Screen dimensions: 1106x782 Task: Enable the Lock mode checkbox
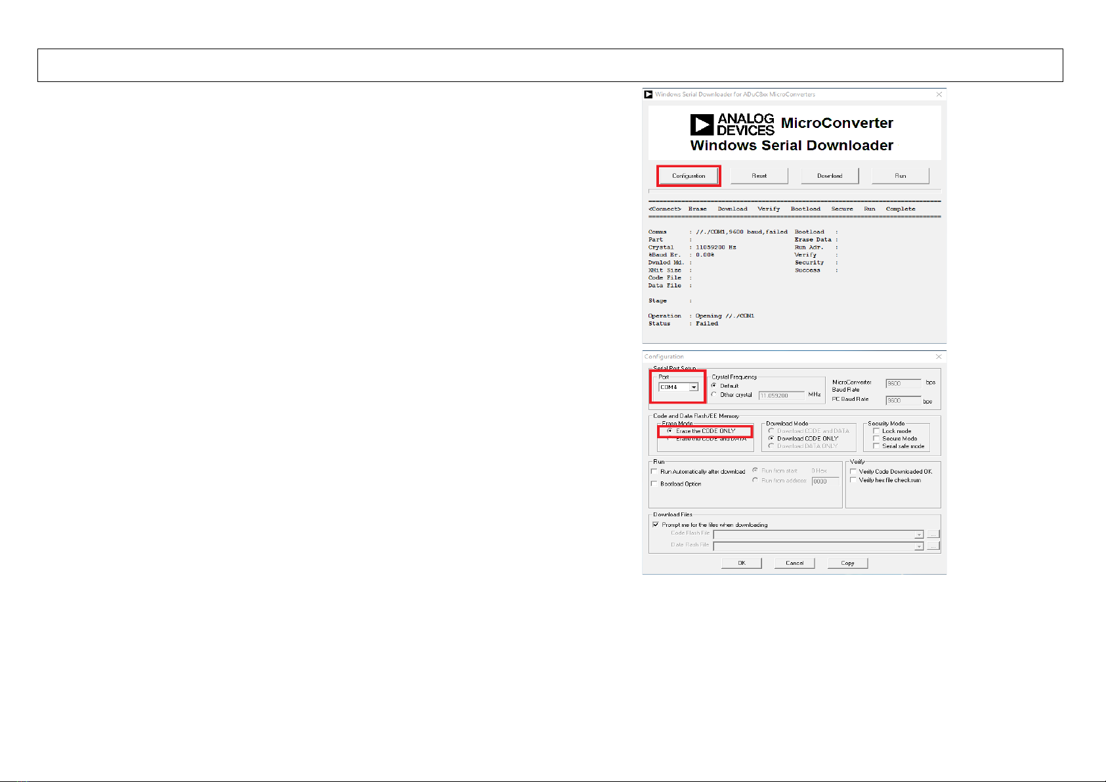point(876,431)
